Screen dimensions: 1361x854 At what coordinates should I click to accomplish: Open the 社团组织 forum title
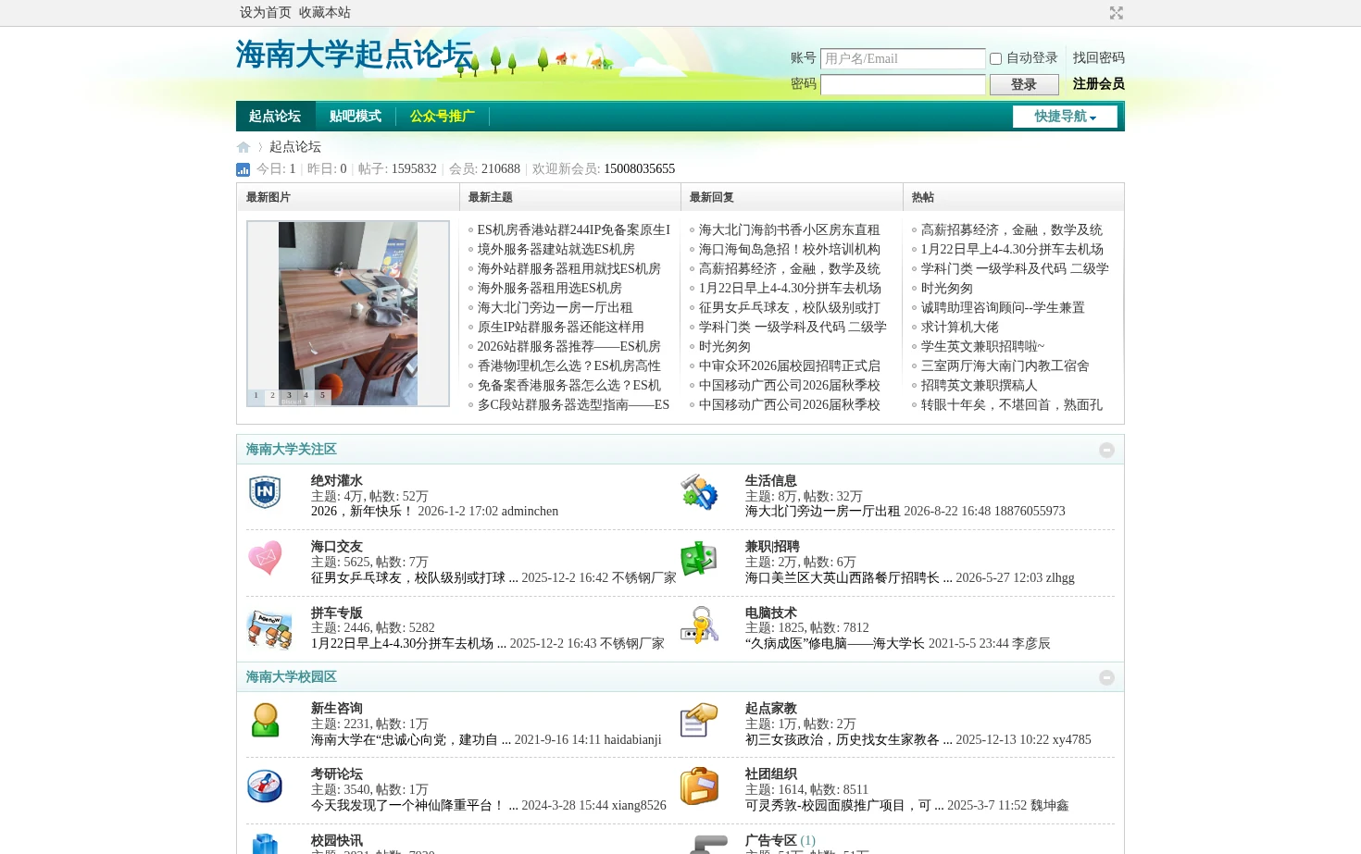click(771, 774)
